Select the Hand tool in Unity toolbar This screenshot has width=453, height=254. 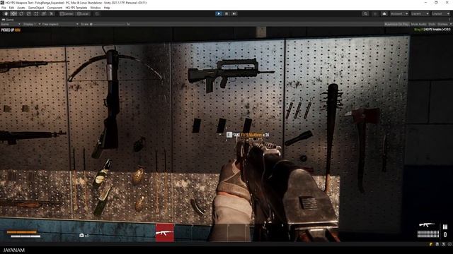[x=6, y=13]
